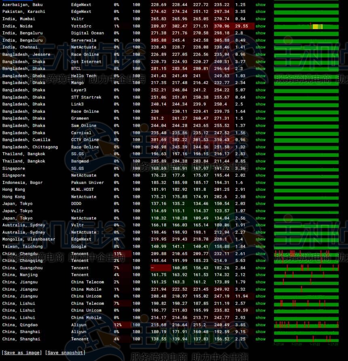
Task: Click the '370.96' worst latency for Noida
Action: (221, 26)
